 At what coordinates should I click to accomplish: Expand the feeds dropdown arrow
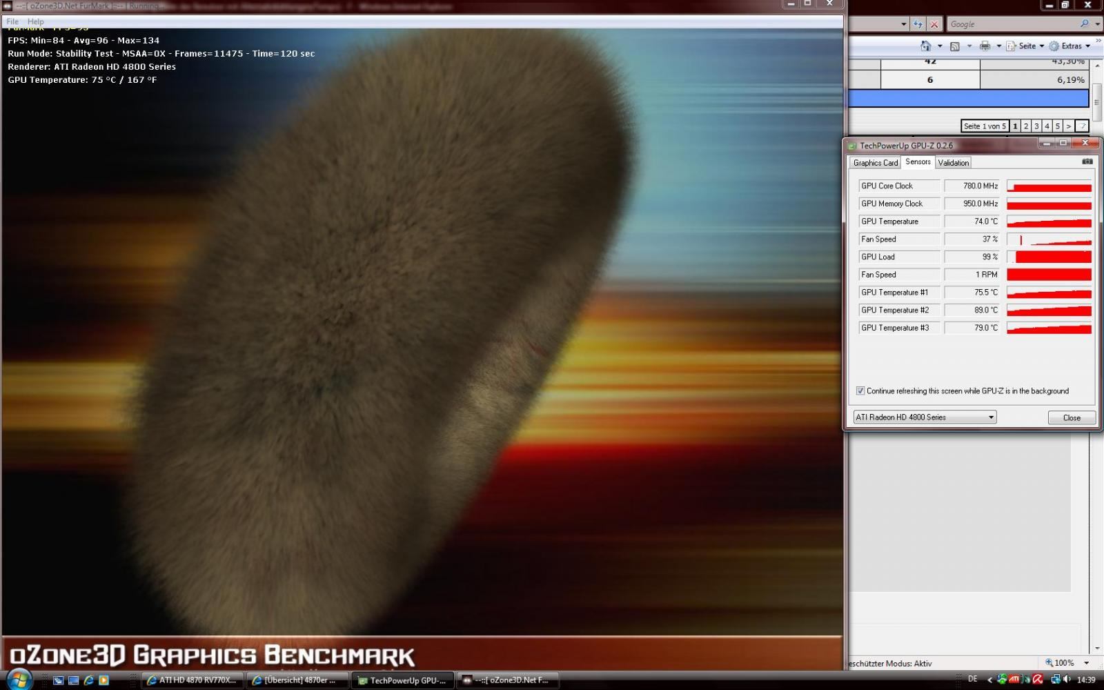[x=969, y=46]
